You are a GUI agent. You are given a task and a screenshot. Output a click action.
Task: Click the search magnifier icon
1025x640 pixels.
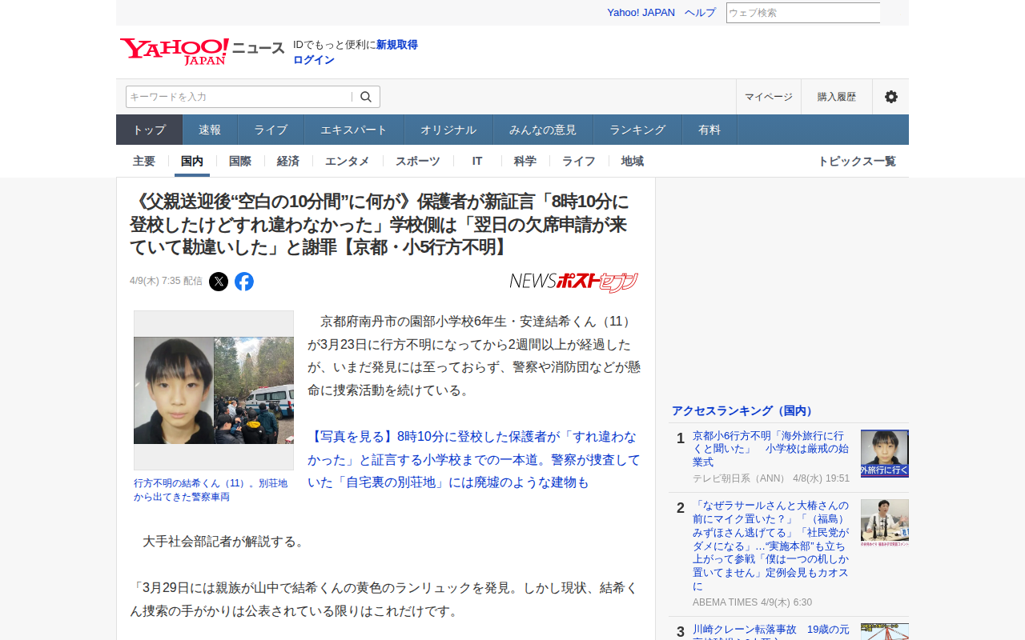click(366, 97)
